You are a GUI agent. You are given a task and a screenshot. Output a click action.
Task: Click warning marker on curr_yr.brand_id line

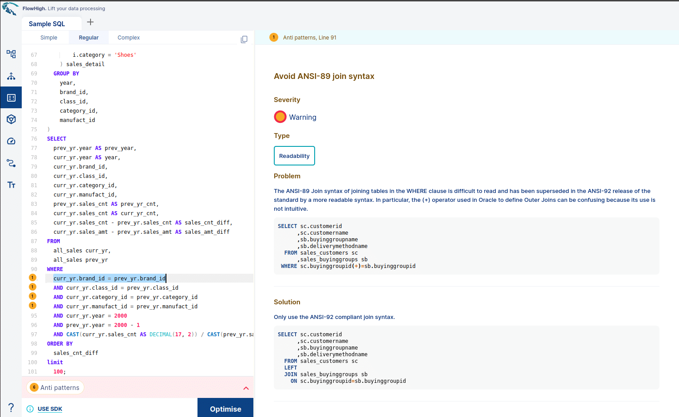[x=32, y=278]
